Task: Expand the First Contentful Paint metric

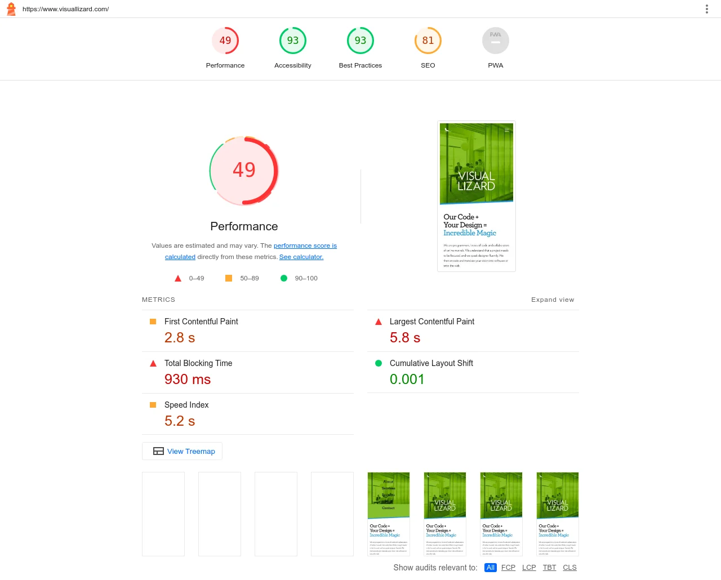Action: (201, 322)
